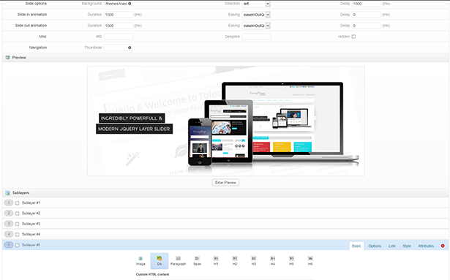Toggle the Hidden checkbox
The image size is (450, 280).
point(353,37)
